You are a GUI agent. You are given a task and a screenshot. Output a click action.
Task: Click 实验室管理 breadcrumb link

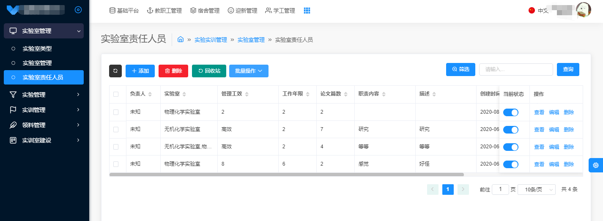pyautogui.click(x=251, y=40)
